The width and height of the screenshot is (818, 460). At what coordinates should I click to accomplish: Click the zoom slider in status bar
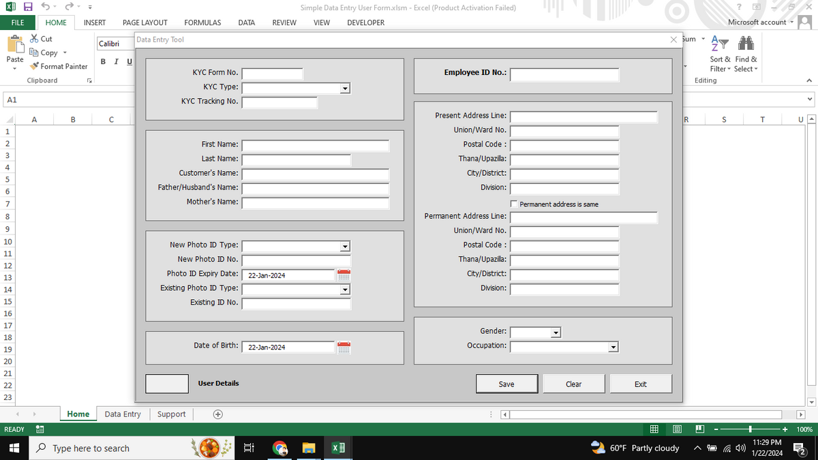[x=750, y=429]
